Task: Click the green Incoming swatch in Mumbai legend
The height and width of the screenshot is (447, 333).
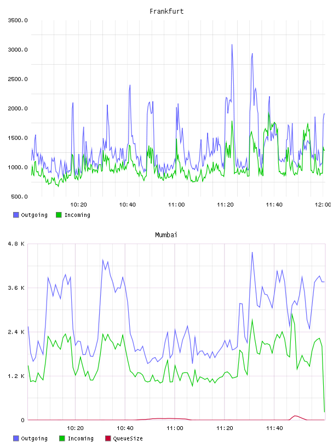Action: coord(62,438)
